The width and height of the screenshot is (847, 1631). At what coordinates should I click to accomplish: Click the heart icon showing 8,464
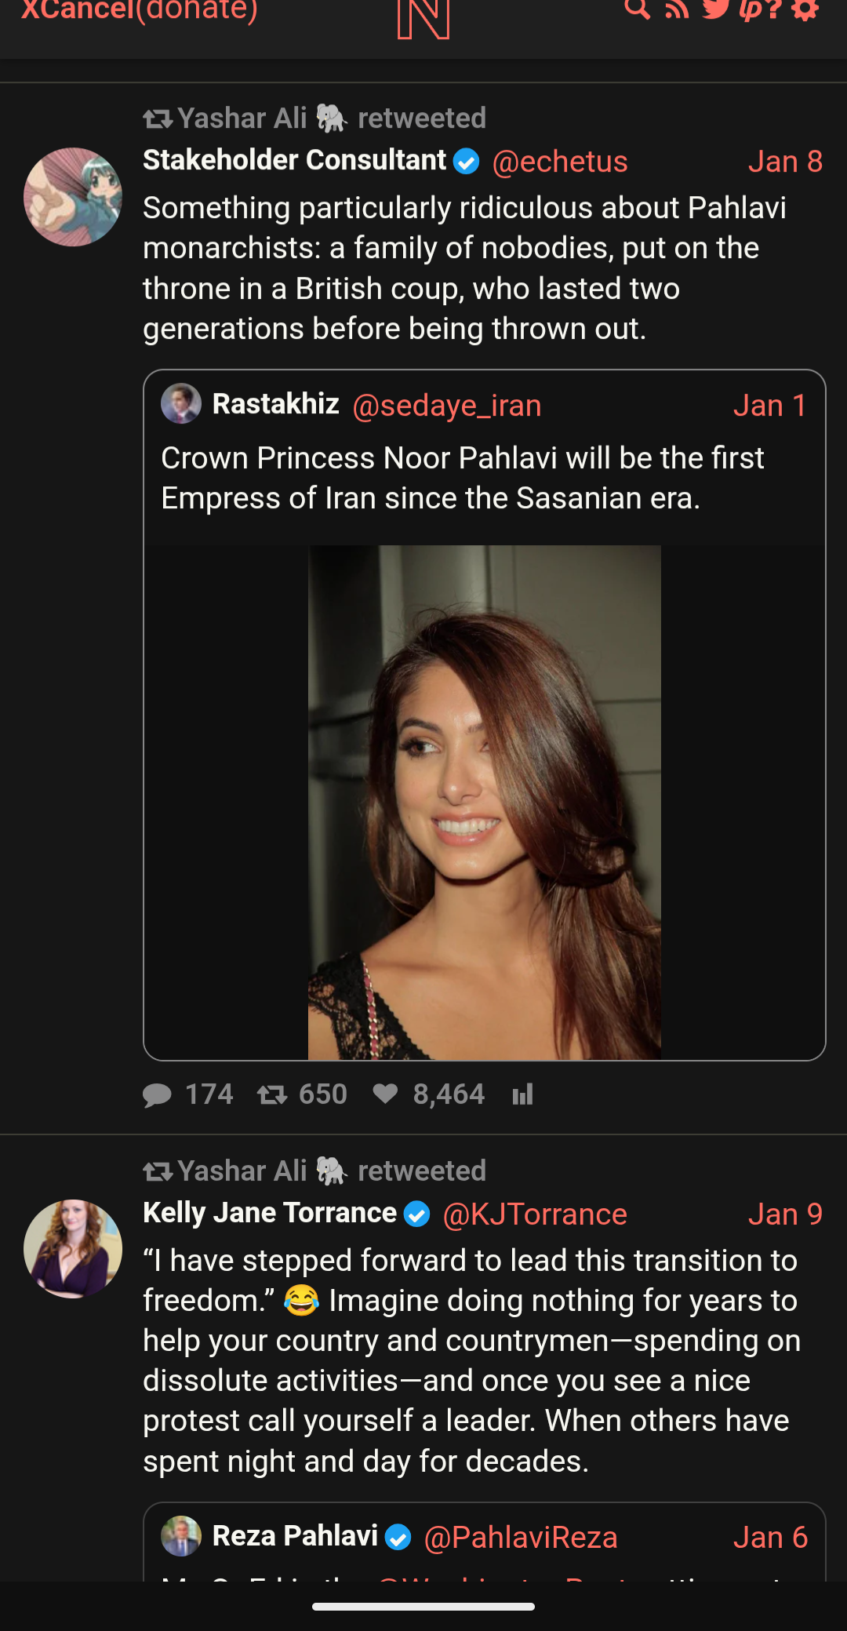click(385, 1094)
